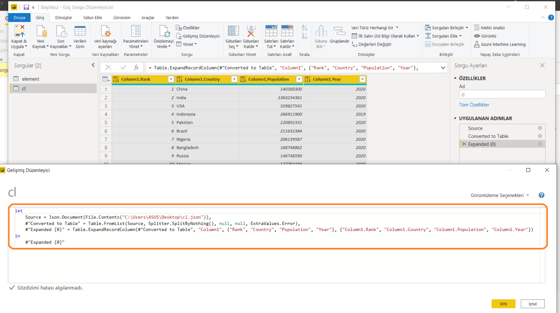Click the Tüm Özellikler link
Viewport: 560px width, 313px height.
(474, 105)
